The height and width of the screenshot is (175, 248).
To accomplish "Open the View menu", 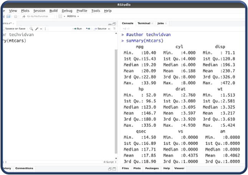I will click(13, 11).
